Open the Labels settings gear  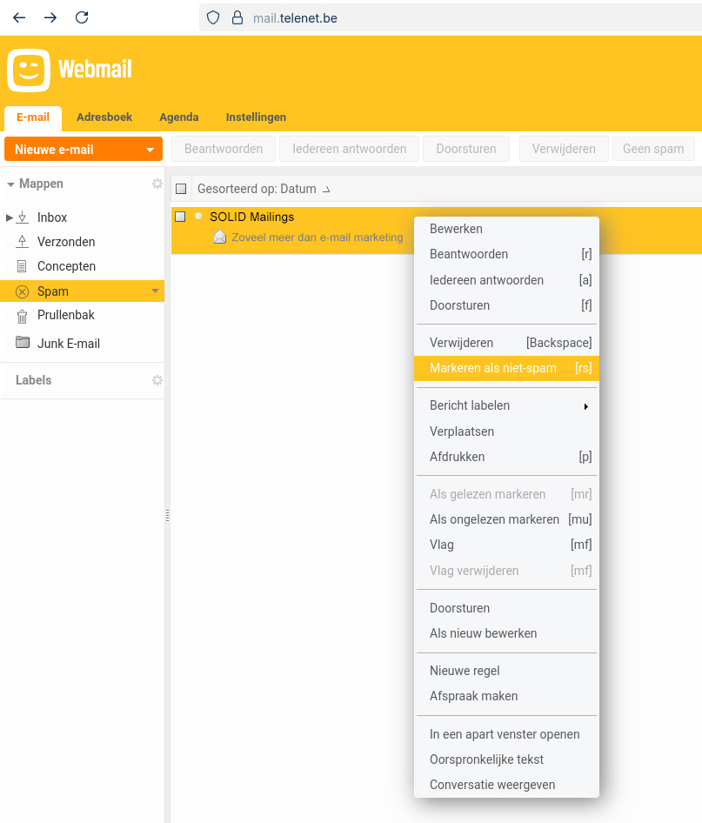(x=157, y=380)
